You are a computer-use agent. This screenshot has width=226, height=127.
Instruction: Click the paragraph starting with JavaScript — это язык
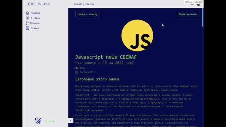(x=134, y=103)
